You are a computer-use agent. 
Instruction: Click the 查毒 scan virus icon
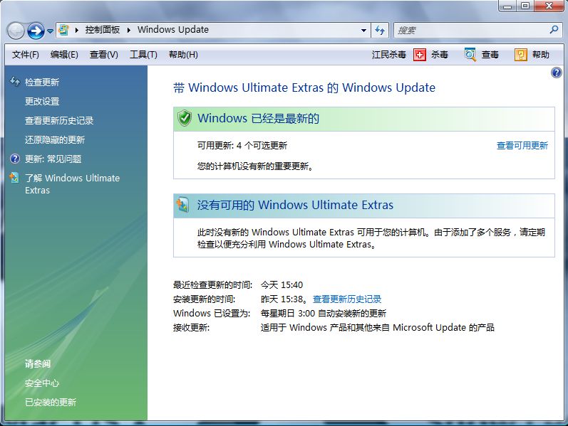(470, 55)
